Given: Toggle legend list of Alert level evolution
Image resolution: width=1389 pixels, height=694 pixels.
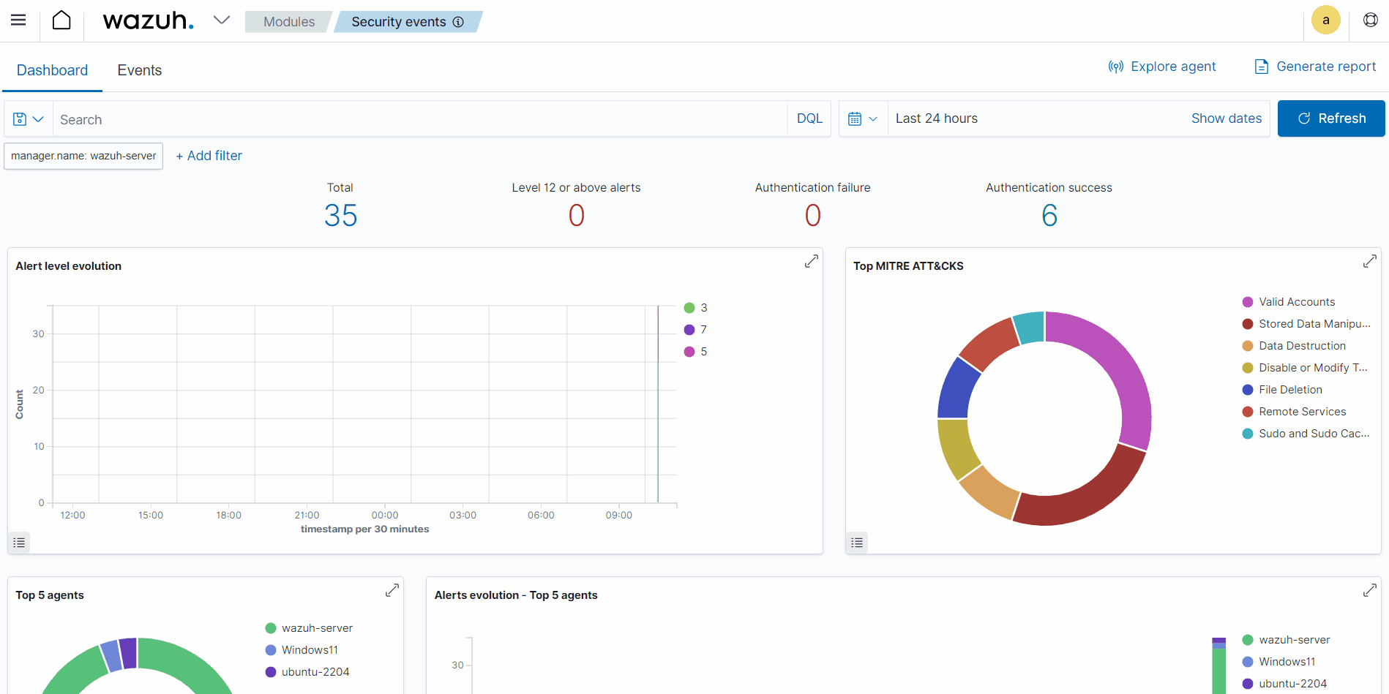Looking at the screenshot, I should [19, 543].
